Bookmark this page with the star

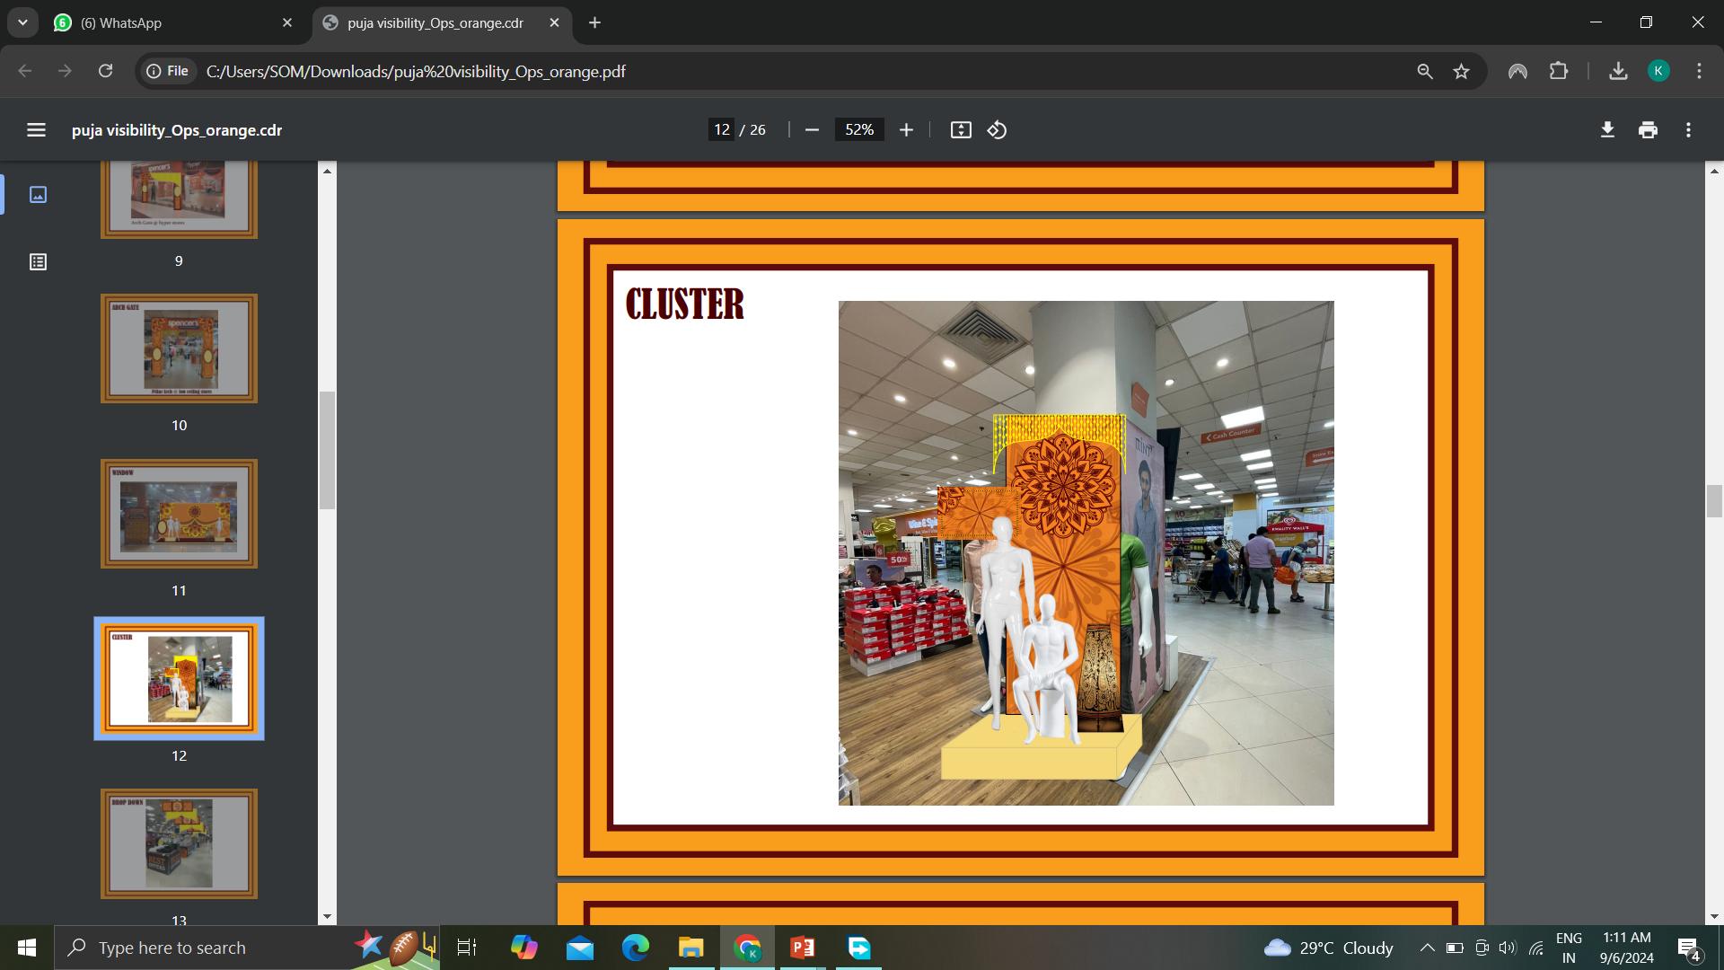[x=1462, y=72]
